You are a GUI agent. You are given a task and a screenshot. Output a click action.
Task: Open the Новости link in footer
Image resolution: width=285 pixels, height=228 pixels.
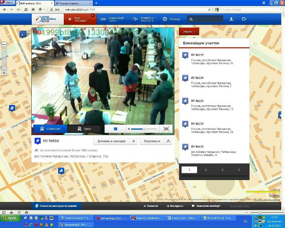click(151, 206)
